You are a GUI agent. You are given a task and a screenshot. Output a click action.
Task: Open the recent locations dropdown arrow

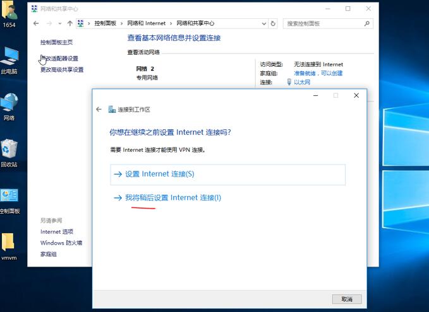[x=59, y=23]
